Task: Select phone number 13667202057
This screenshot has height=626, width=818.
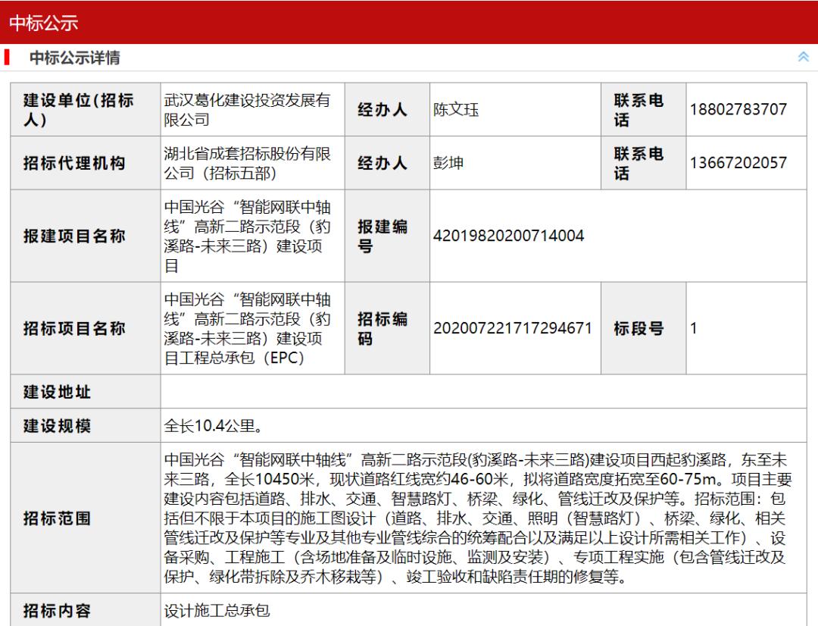Action: (738, 163)
